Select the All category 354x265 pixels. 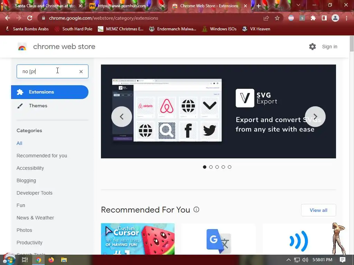tap(19, 143)
